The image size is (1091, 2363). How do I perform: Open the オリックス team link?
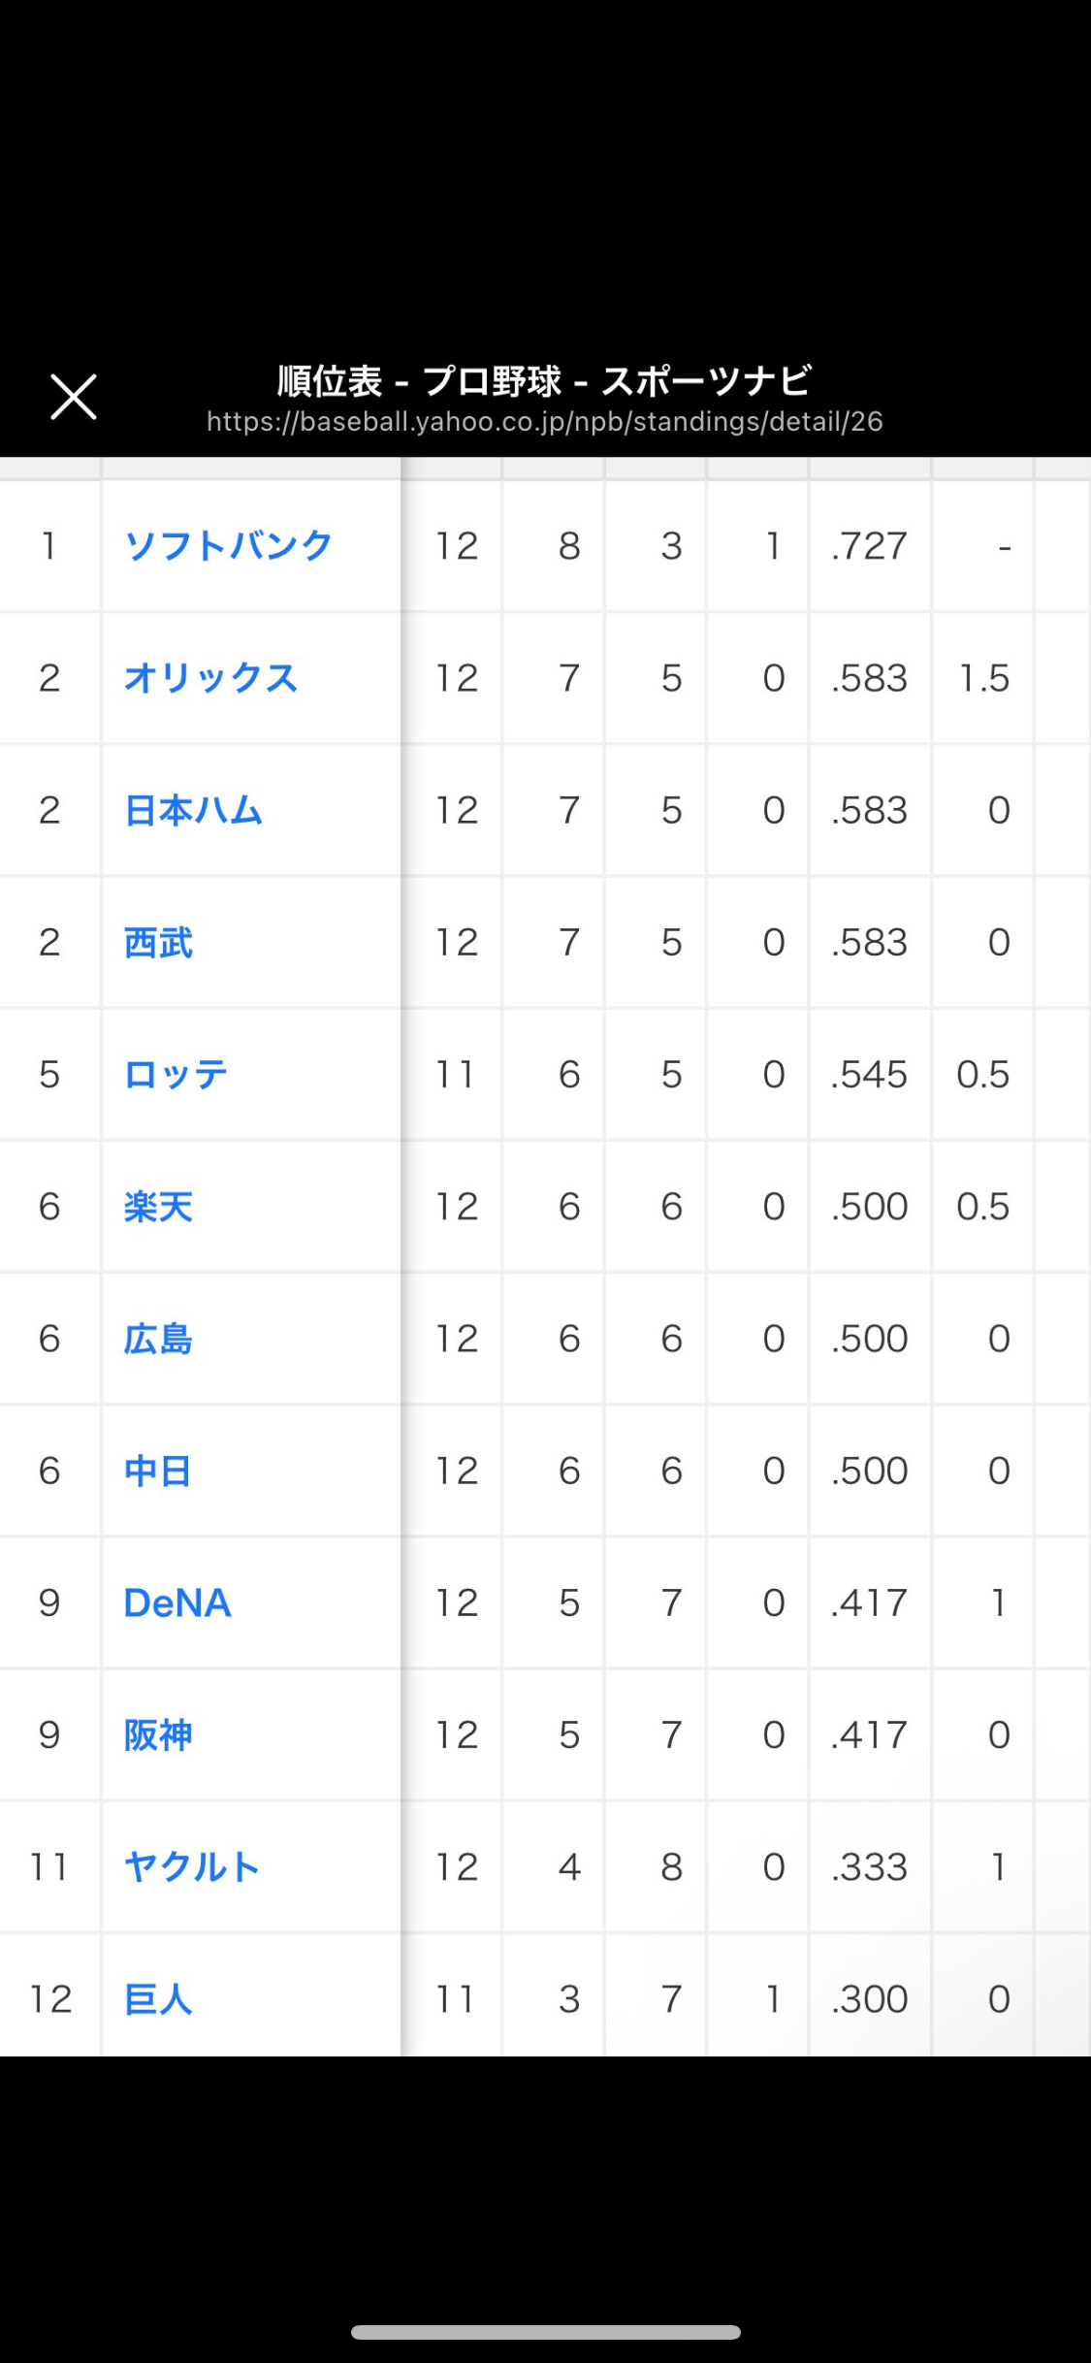tap(210, 678)
